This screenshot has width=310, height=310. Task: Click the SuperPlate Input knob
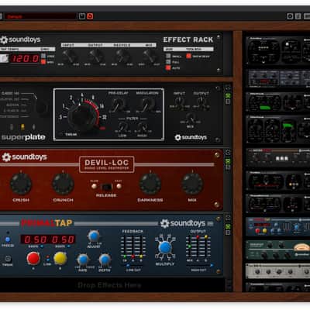179,102
